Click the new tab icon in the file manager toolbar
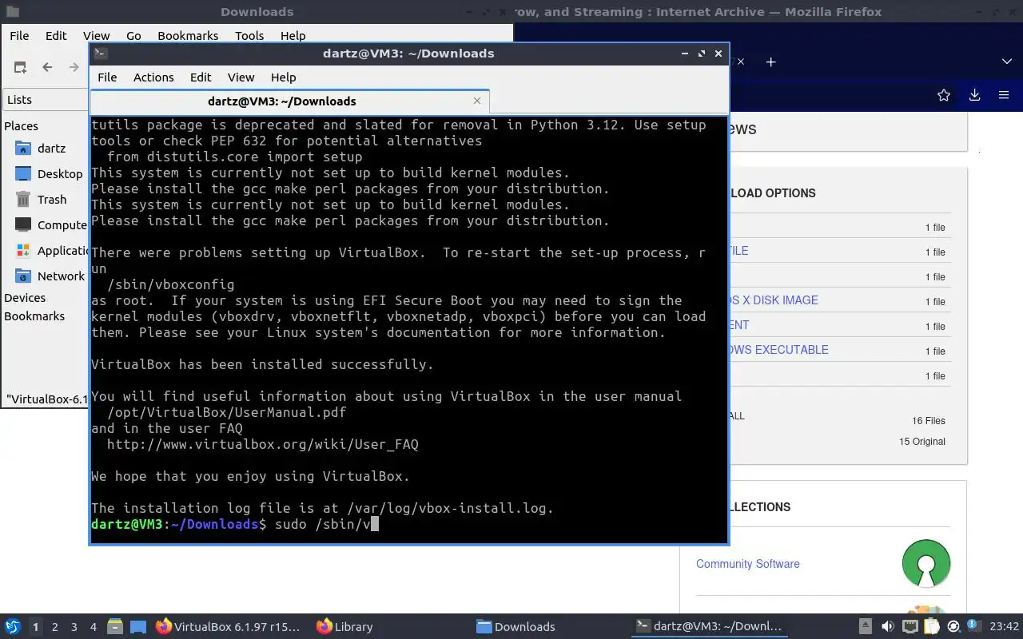The width and height of the screenshot is (1023, 639). point(20,68)
